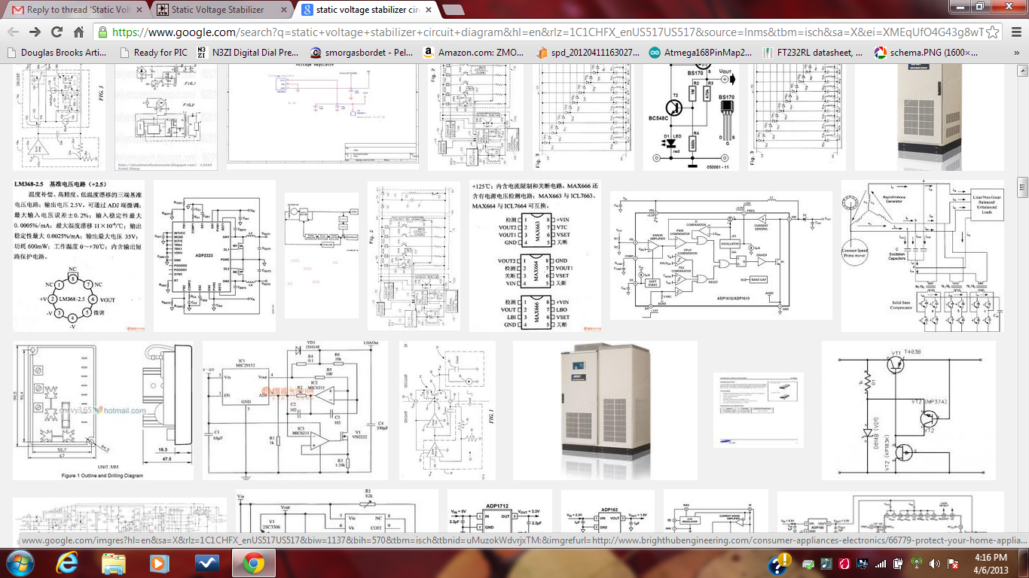
Task: Open the 'N3ZI Digital Dial Pre...' bookmark
Action: coord(248,53)
